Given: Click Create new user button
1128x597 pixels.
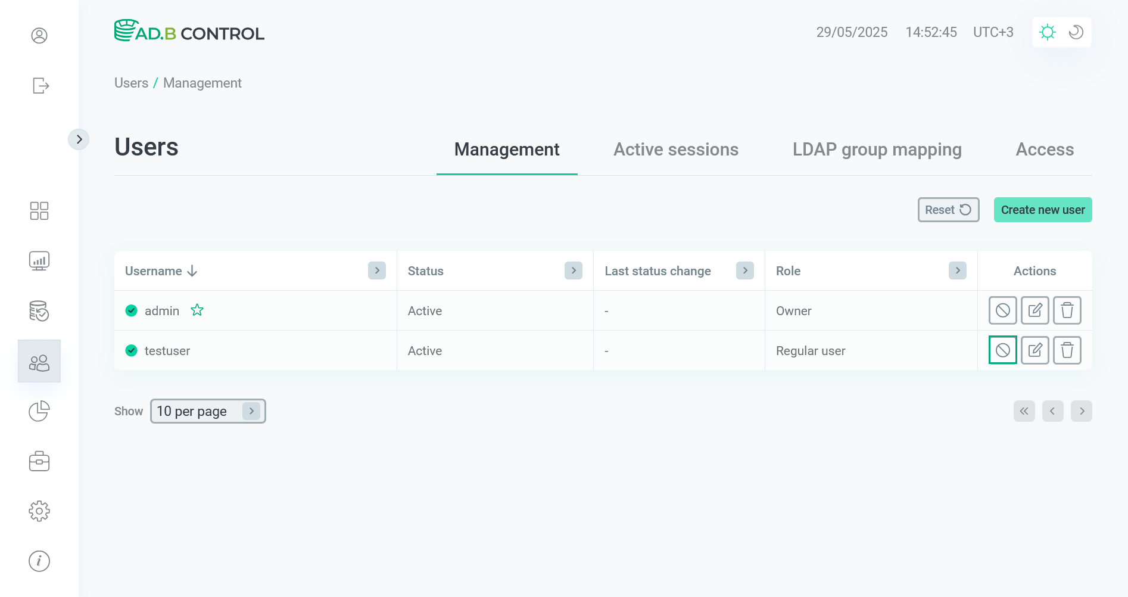Looking at the screenshot, I should click(x=1042, y=210).
